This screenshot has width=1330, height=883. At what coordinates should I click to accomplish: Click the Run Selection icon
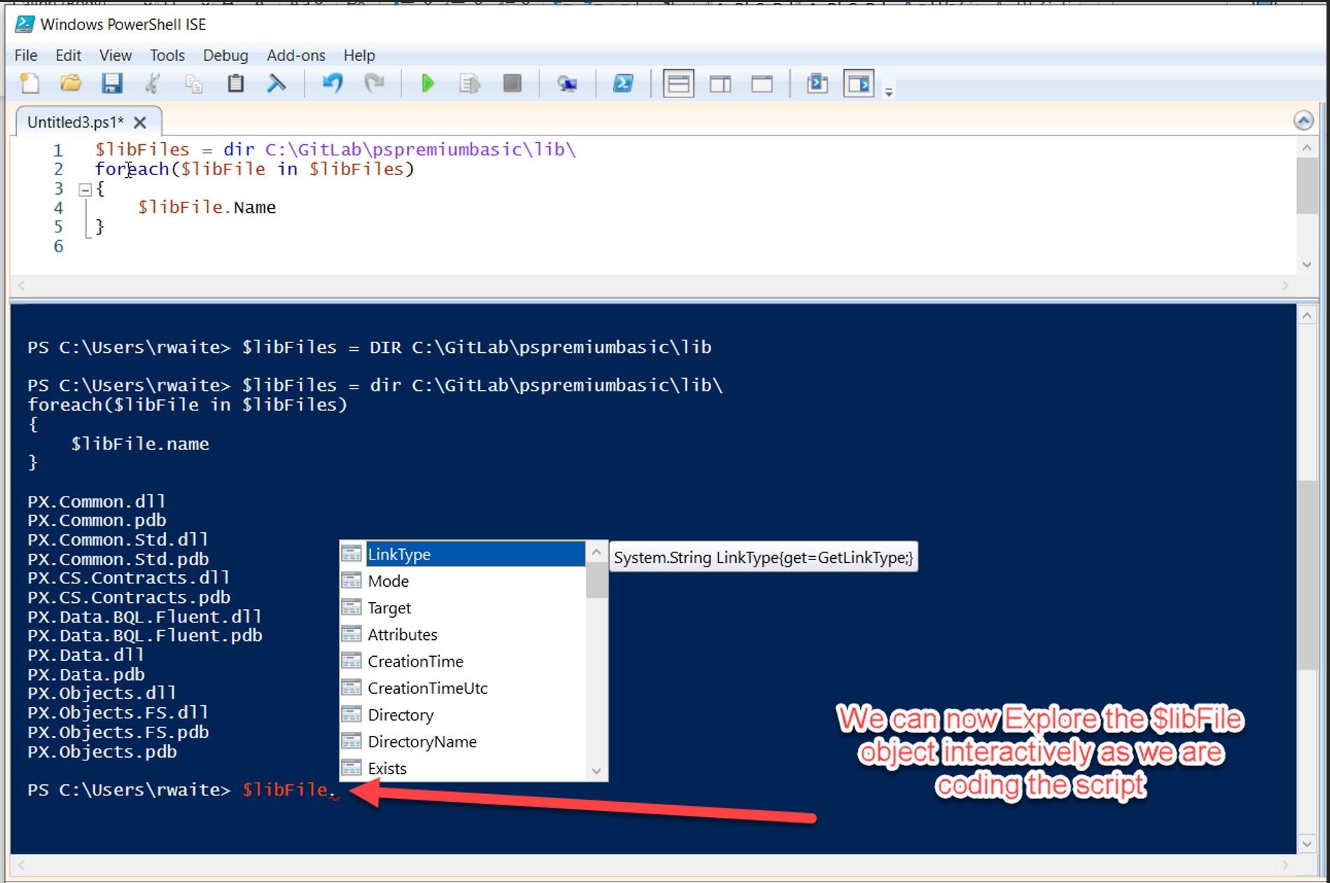click(x=469, y=83)
